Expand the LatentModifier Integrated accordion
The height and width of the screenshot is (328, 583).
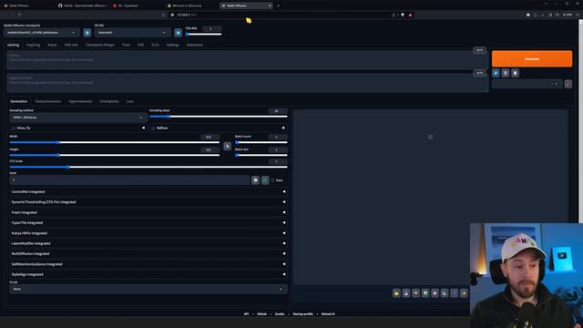(148, 243)
